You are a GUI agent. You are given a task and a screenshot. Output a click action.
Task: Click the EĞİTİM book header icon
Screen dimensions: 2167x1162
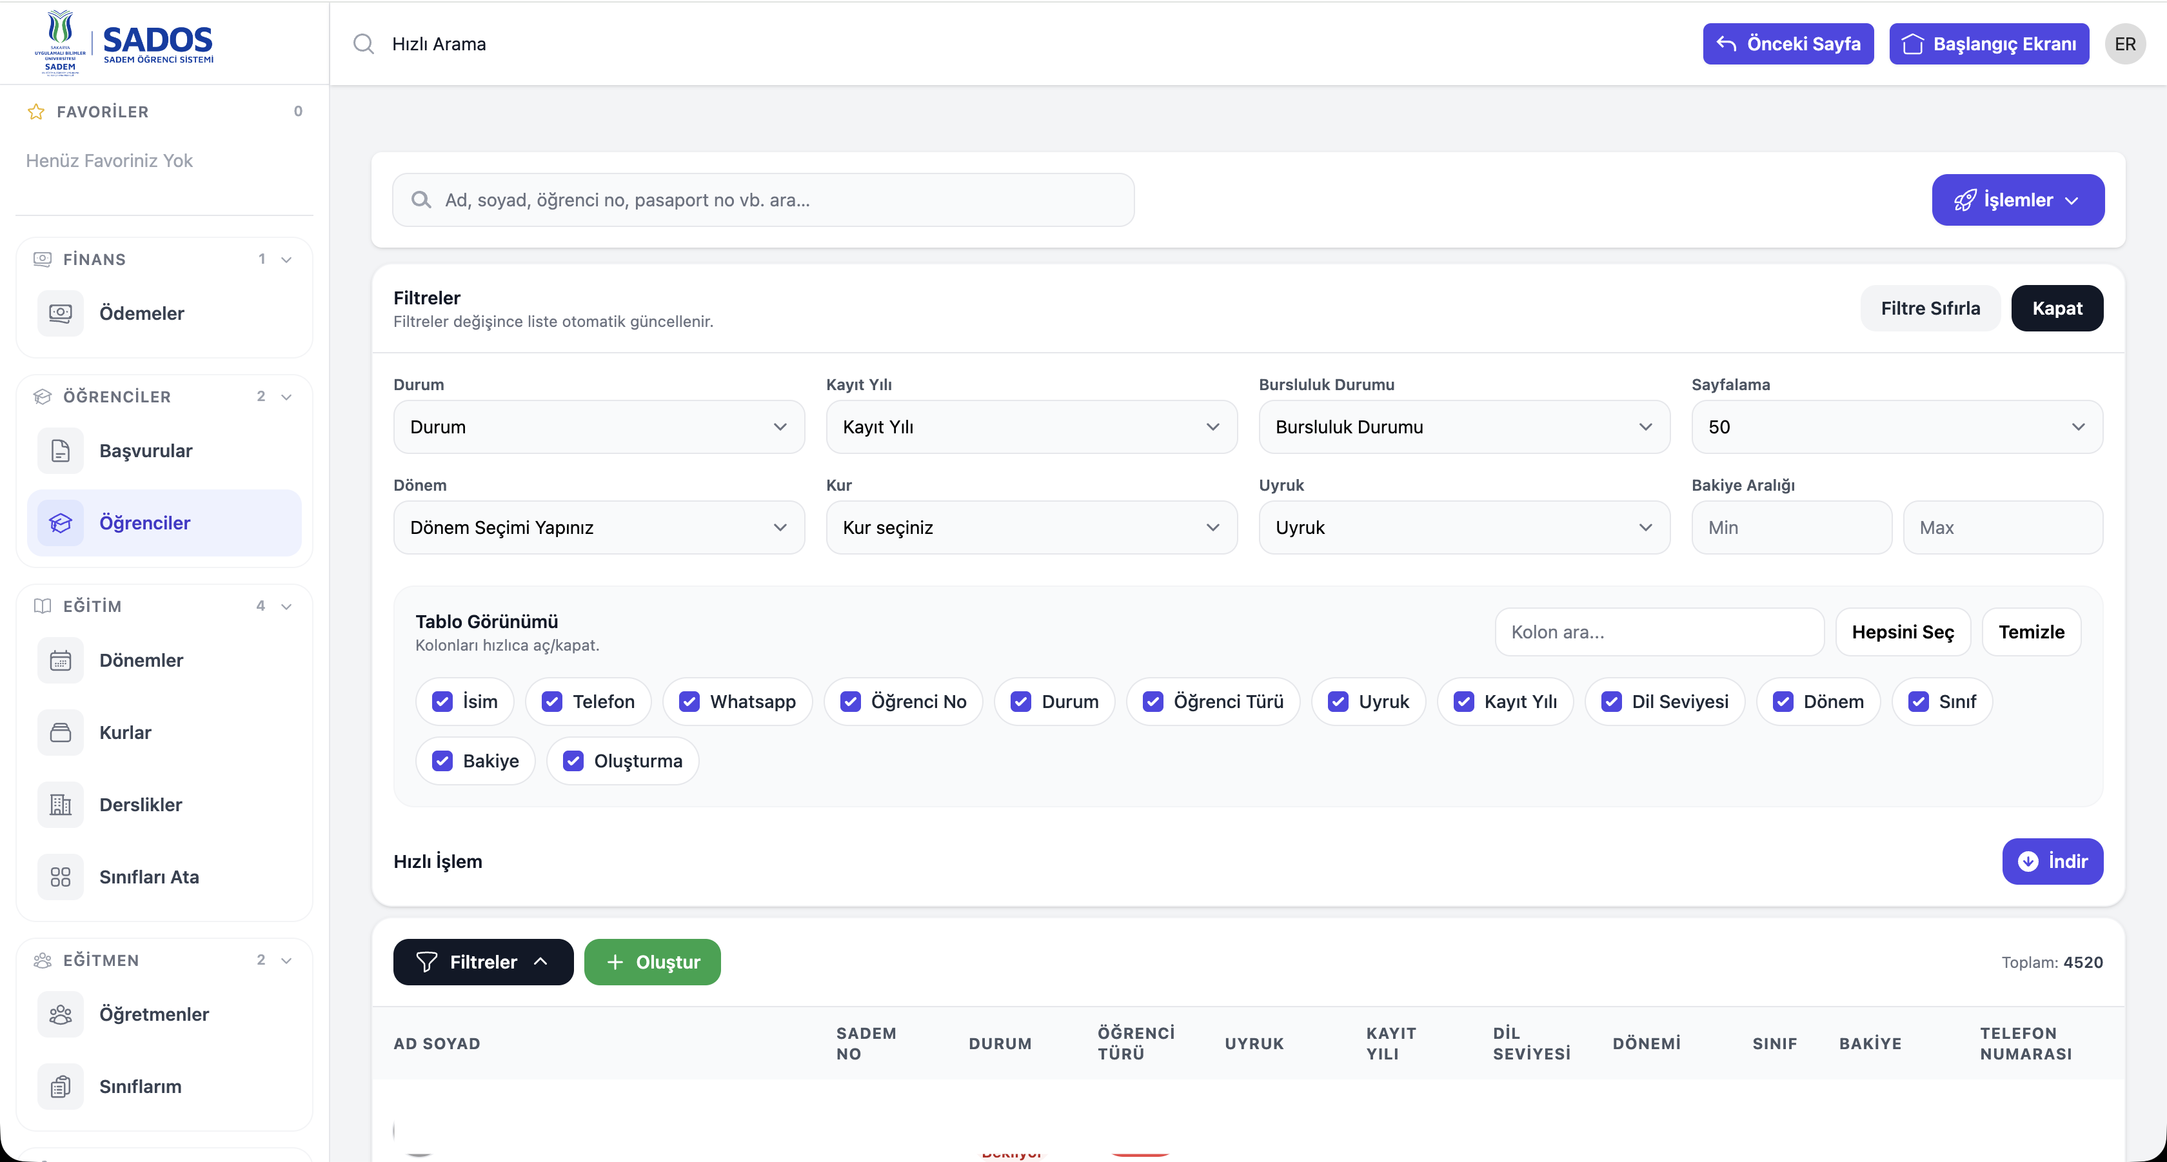[x=42, y=606]
